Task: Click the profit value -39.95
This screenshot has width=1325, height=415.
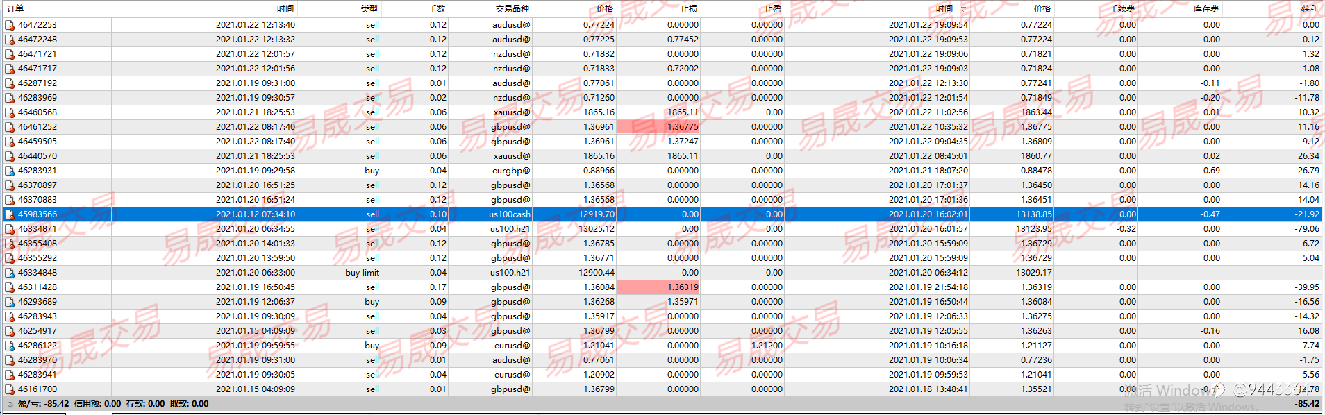Action: coord(1307,287)
